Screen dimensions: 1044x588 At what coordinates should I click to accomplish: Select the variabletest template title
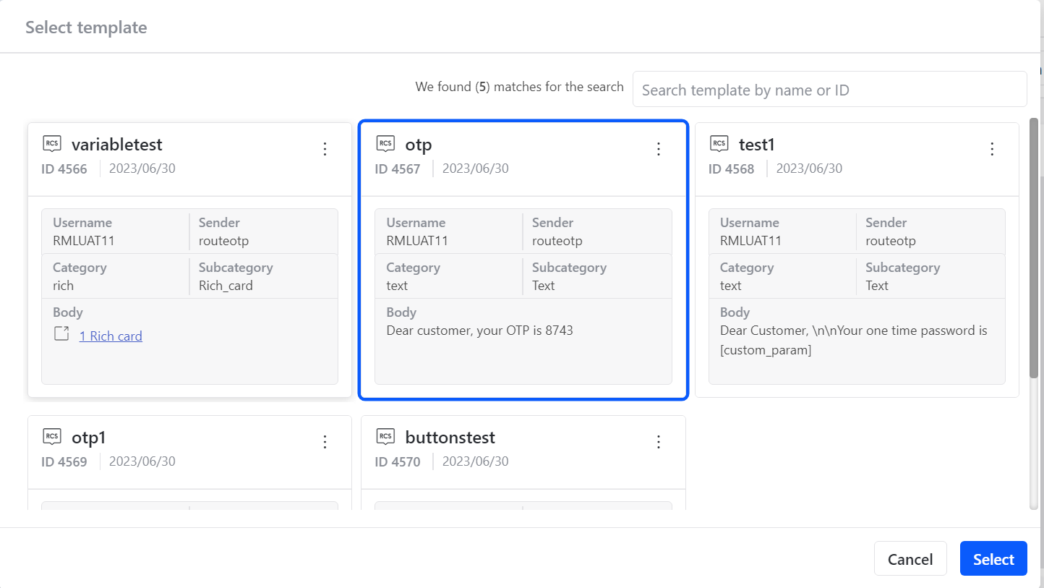[x=117, y=145]
